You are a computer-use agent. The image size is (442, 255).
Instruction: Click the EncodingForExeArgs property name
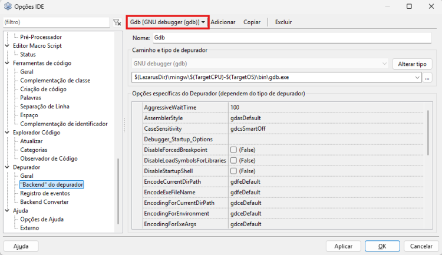point(170,224)
